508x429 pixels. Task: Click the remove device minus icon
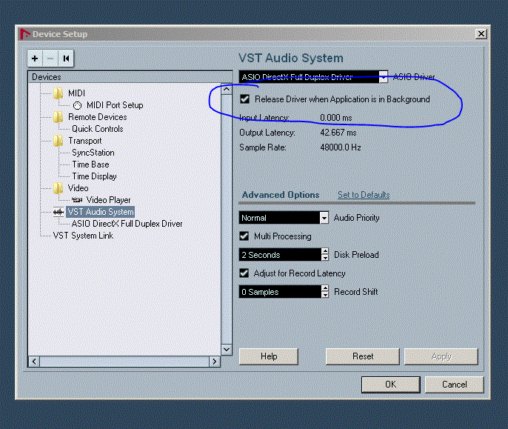coord(50,58)
